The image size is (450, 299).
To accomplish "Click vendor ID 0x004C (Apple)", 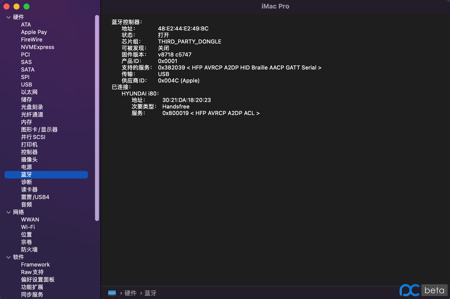I will [x=179, y=80].
